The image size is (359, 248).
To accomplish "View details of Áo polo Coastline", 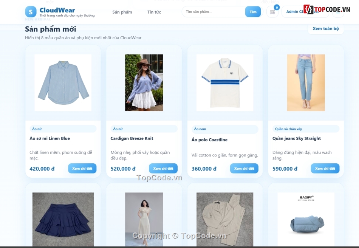I will pyautogui.click(x=244, y=168).
